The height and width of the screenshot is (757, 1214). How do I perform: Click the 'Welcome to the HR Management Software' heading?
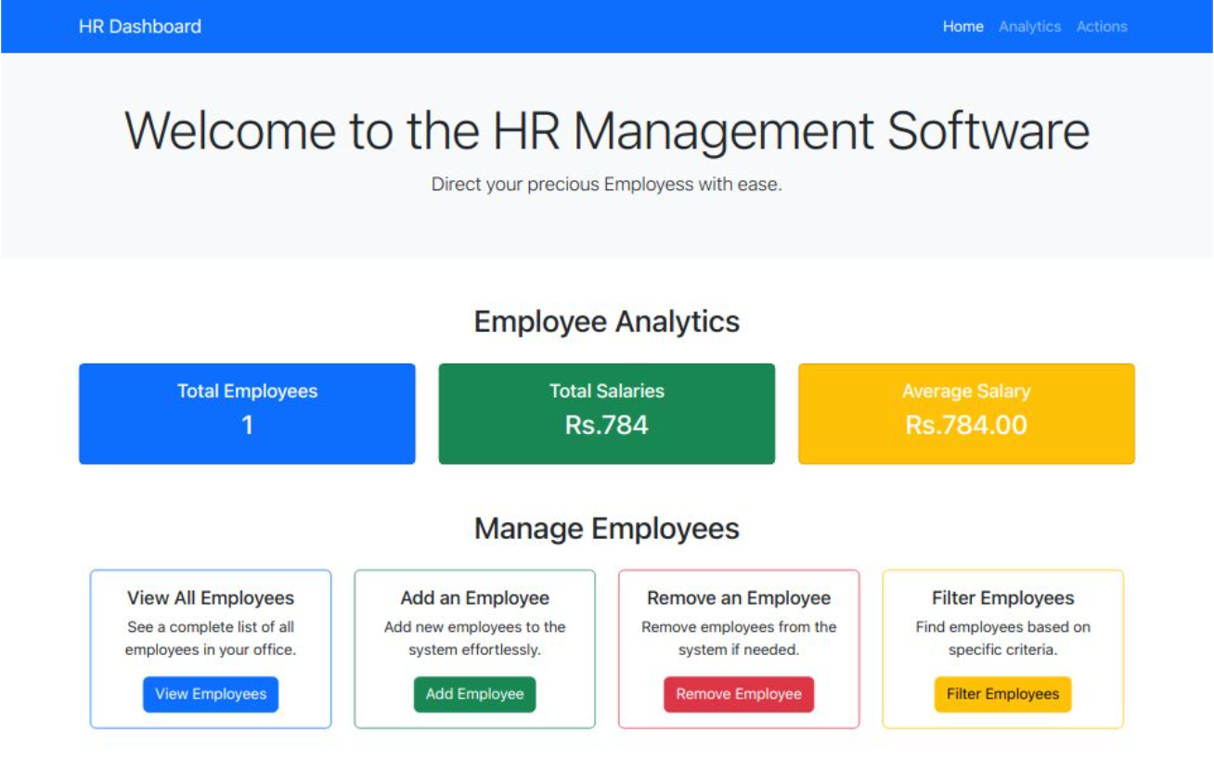tap(607, 130)
